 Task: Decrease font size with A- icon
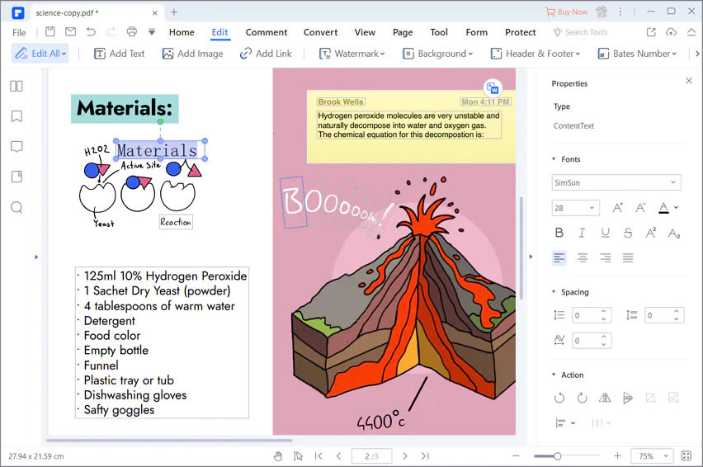640,208
